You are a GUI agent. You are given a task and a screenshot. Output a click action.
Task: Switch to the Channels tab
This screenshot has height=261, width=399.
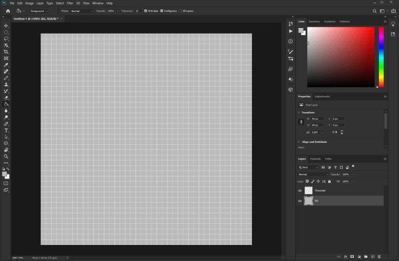315,159
